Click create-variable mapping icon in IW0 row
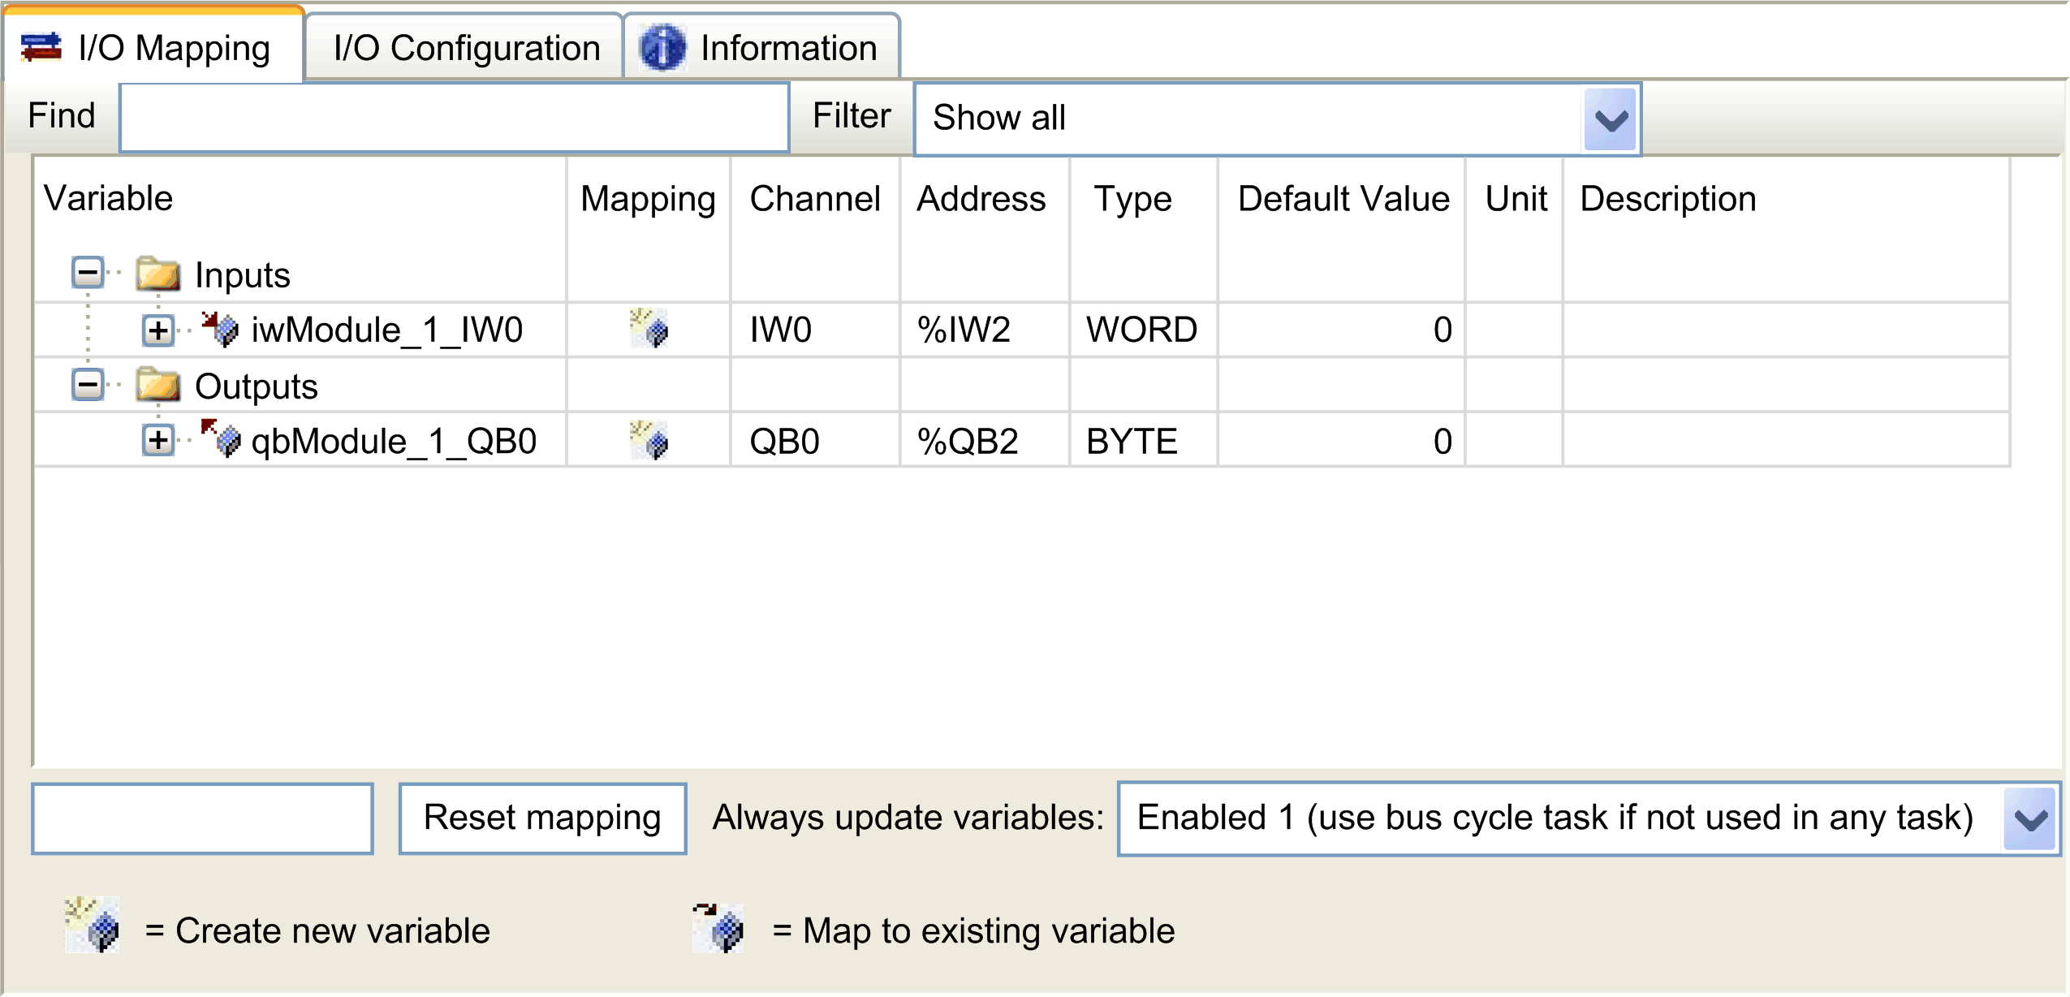This screenshot has height=997, width=2070. pos(649,330)
